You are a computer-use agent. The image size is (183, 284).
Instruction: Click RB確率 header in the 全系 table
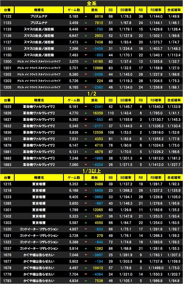[156, 10]
